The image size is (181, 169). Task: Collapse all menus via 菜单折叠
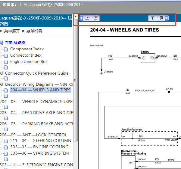[34, 31]
